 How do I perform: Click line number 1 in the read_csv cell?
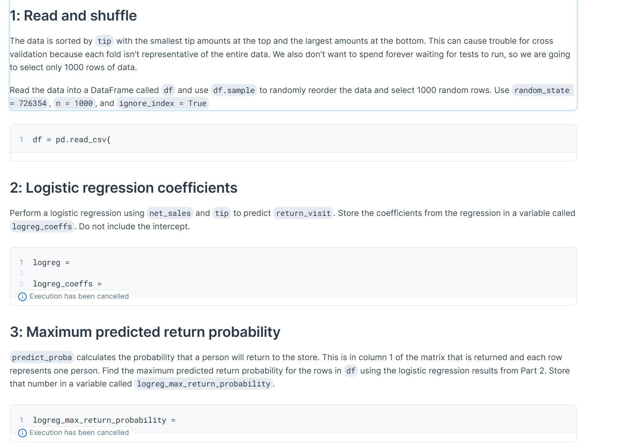(21, 139)
